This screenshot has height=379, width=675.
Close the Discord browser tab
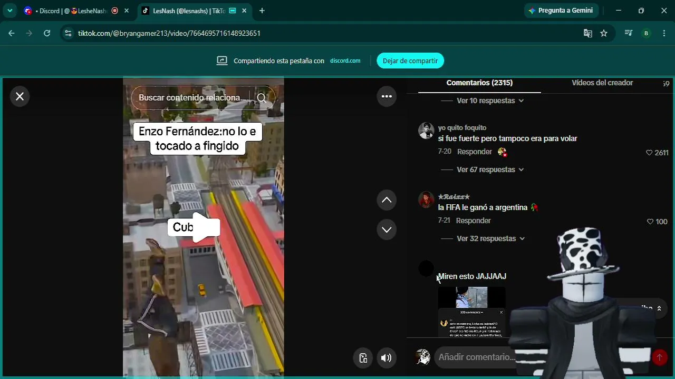click(x=127, y=11)
